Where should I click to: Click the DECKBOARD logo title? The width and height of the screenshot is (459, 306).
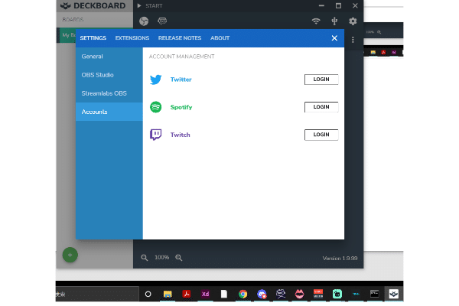click(93, 5)
